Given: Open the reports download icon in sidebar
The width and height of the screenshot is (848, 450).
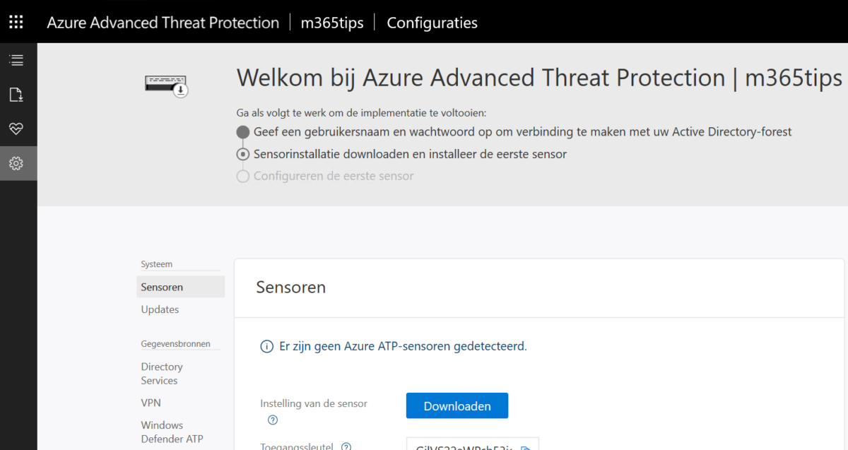Looking at the screenshot, I should 18,94.
